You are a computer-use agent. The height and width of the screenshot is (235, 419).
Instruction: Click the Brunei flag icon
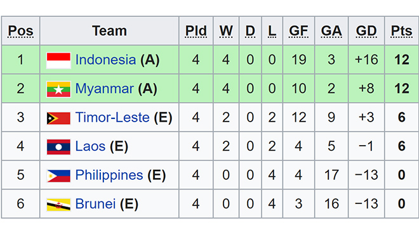point(58,205)
